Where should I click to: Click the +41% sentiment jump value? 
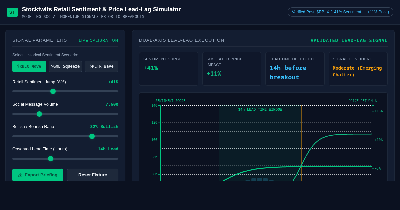click(113, 82)
